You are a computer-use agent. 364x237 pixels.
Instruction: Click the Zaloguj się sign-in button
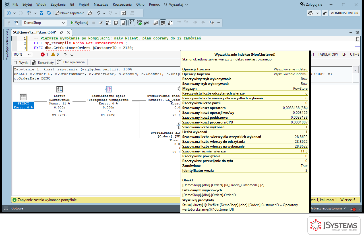click(312, 5)
